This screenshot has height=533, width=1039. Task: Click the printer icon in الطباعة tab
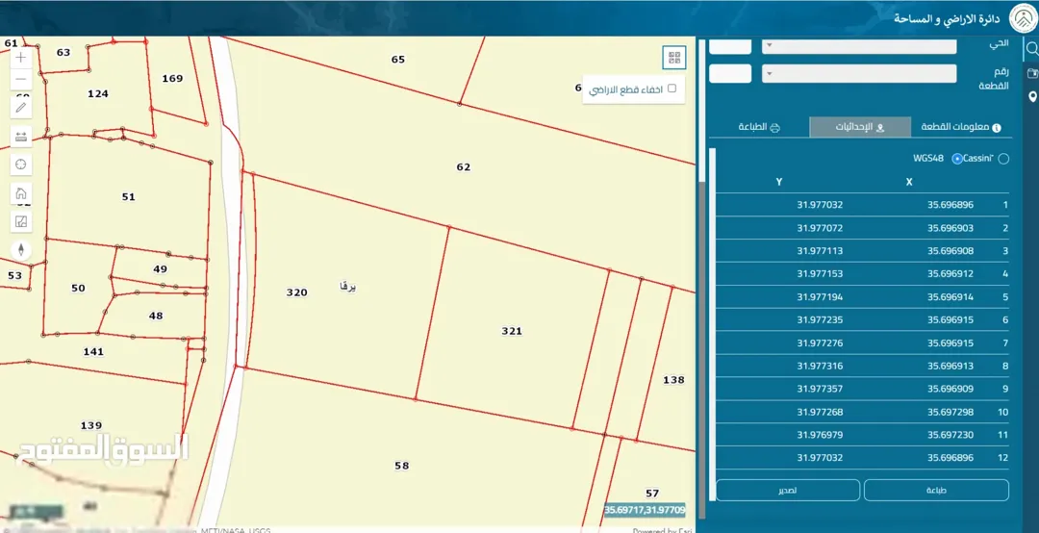coord(775,127)
